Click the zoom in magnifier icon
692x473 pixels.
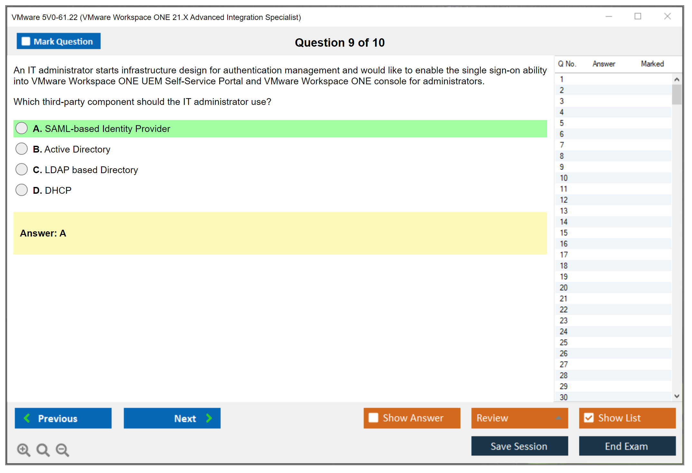pyautogui.click(x=23, y=450)
